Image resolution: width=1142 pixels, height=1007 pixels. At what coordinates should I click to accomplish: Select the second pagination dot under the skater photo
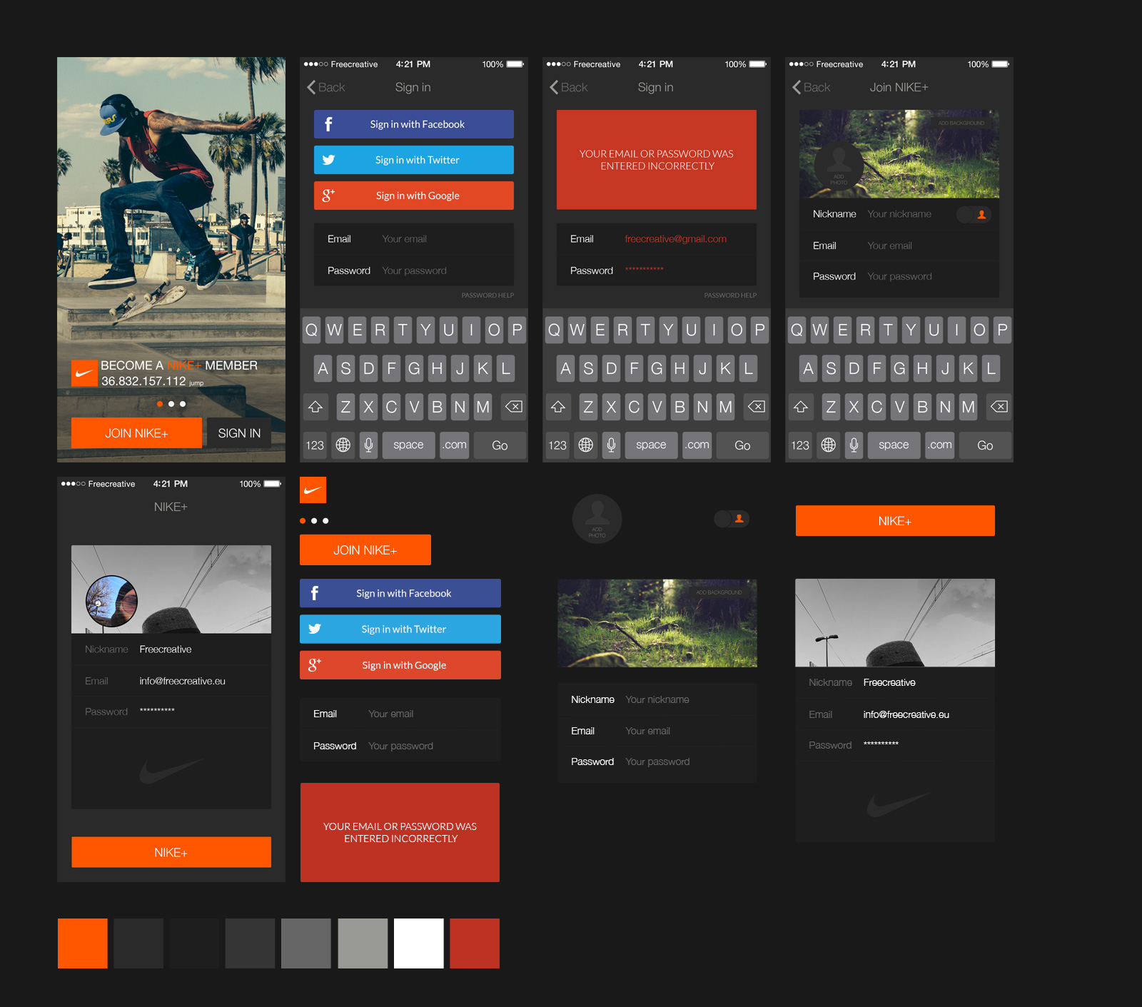pyautogui.click(x=171, y=403)
